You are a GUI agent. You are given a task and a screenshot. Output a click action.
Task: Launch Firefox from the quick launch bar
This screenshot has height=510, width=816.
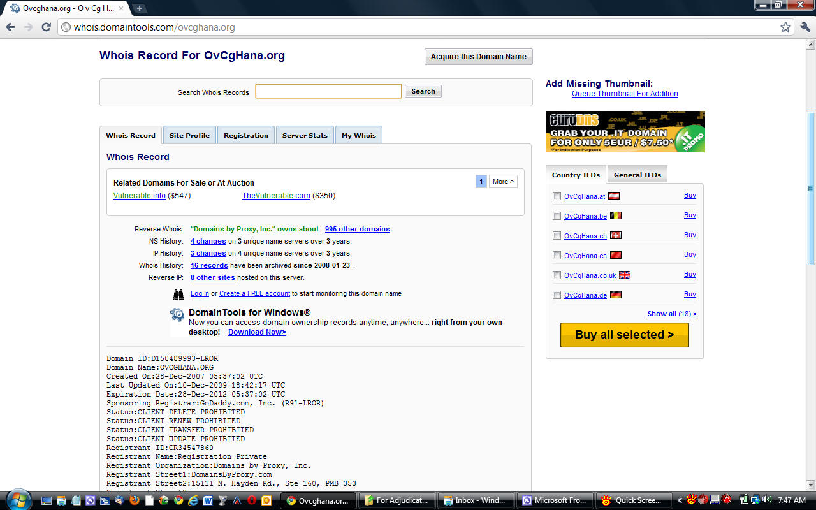[135, 500]
